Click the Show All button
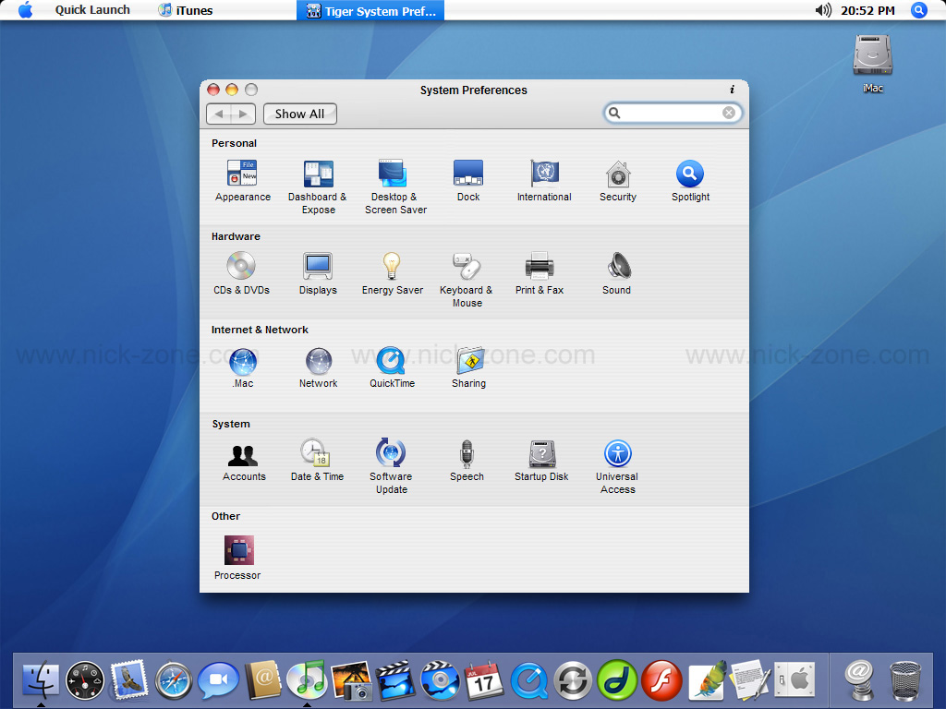946x709 pixels. [300, 114]
